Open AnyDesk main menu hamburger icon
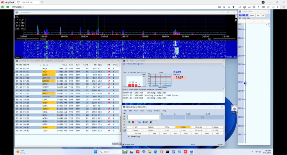This screenshot has width=287, height=155. pyautogui.click(x=283, y=7)
